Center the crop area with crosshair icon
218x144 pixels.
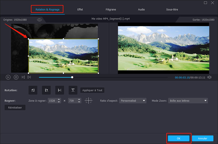click(89, 101)
